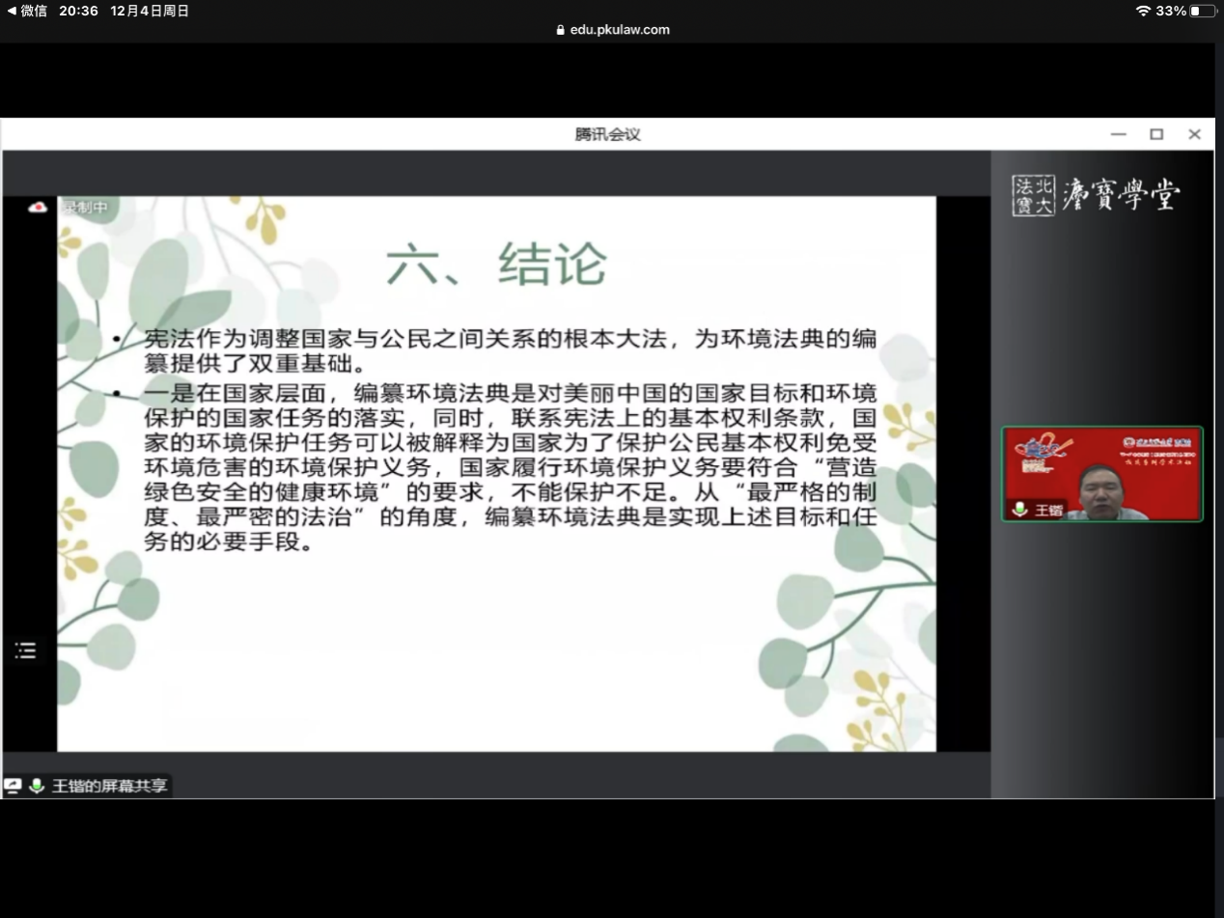The image size is (1224, 918).
Task: Tap the 20:36 clock in status bar
Action: click(78, 11)
